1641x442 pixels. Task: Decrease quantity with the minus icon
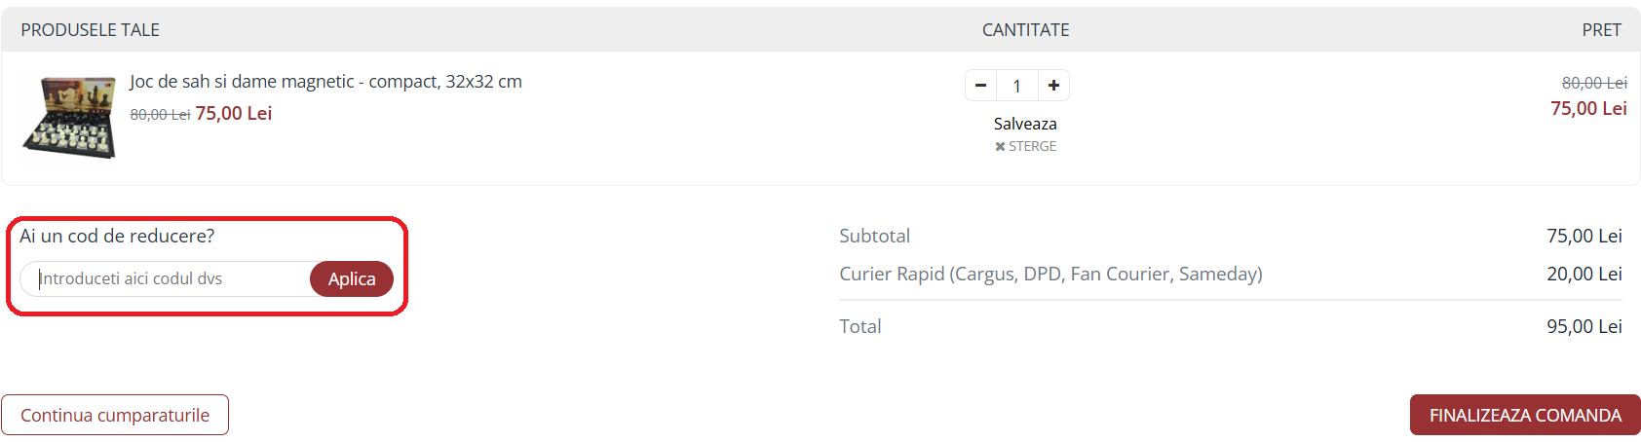[x=980, y=86]
